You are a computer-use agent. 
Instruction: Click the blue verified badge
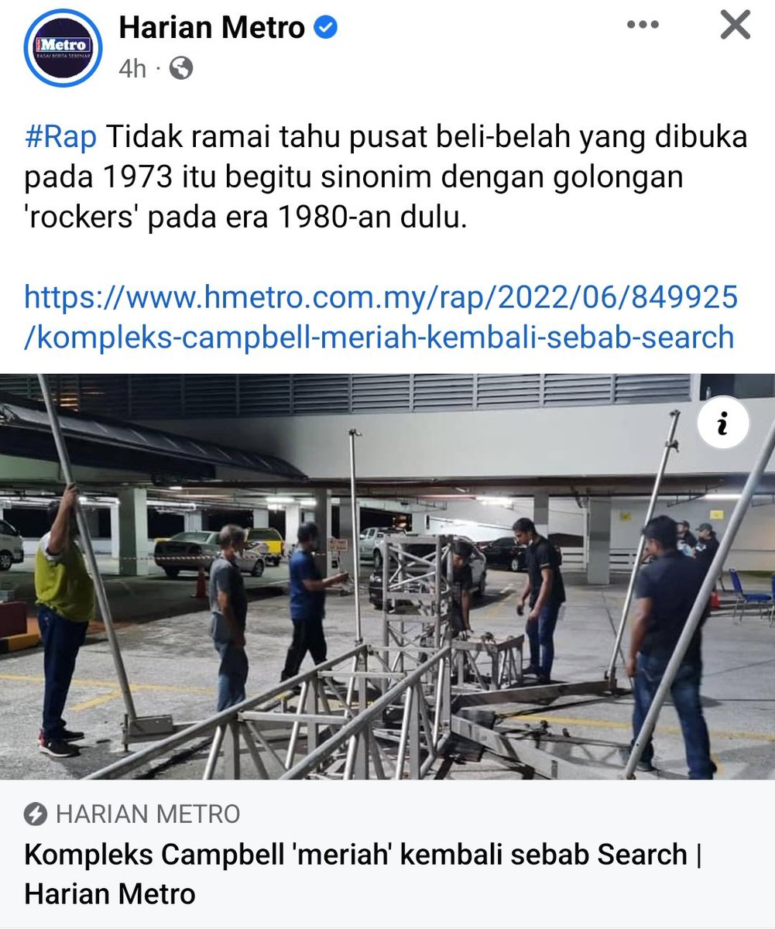(x=325, y=29)
